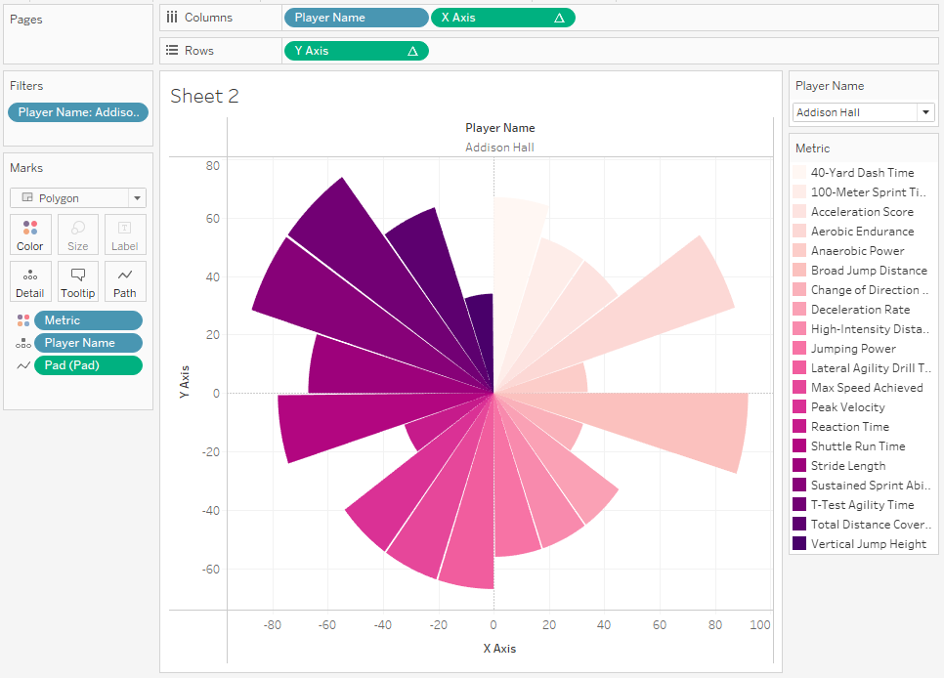
Task: Select the Y Axis pill in Rows
Action: [x=357, y=51]
